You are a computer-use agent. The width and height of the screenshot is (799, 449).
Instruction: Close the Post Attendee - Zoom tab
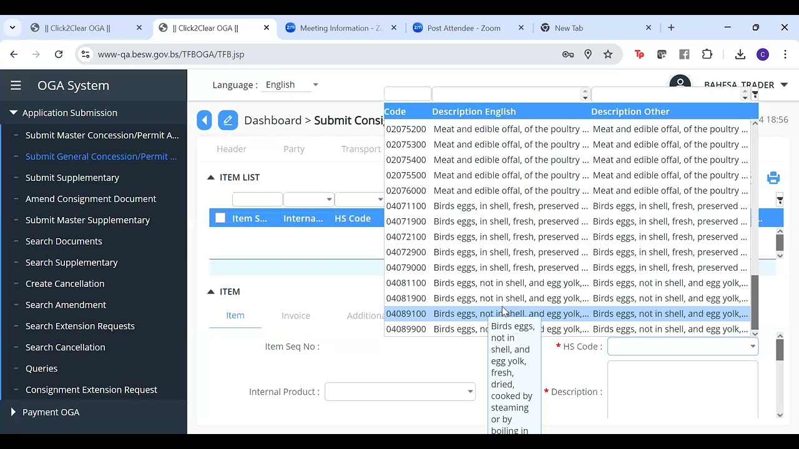pyautogui.click(x=521, y=27)
